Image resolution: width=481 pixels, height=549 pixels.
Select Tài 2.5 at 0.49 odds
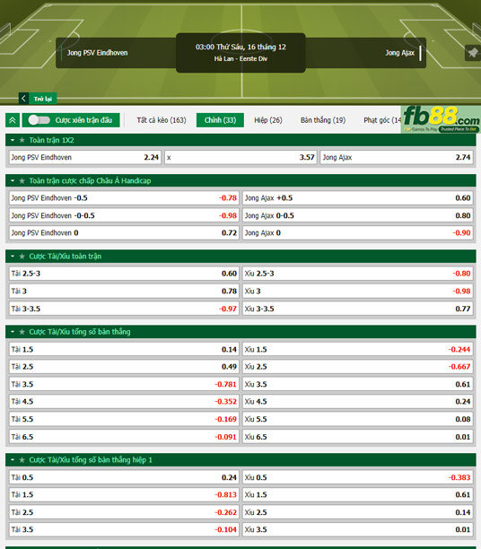click(x=124, y=367)
